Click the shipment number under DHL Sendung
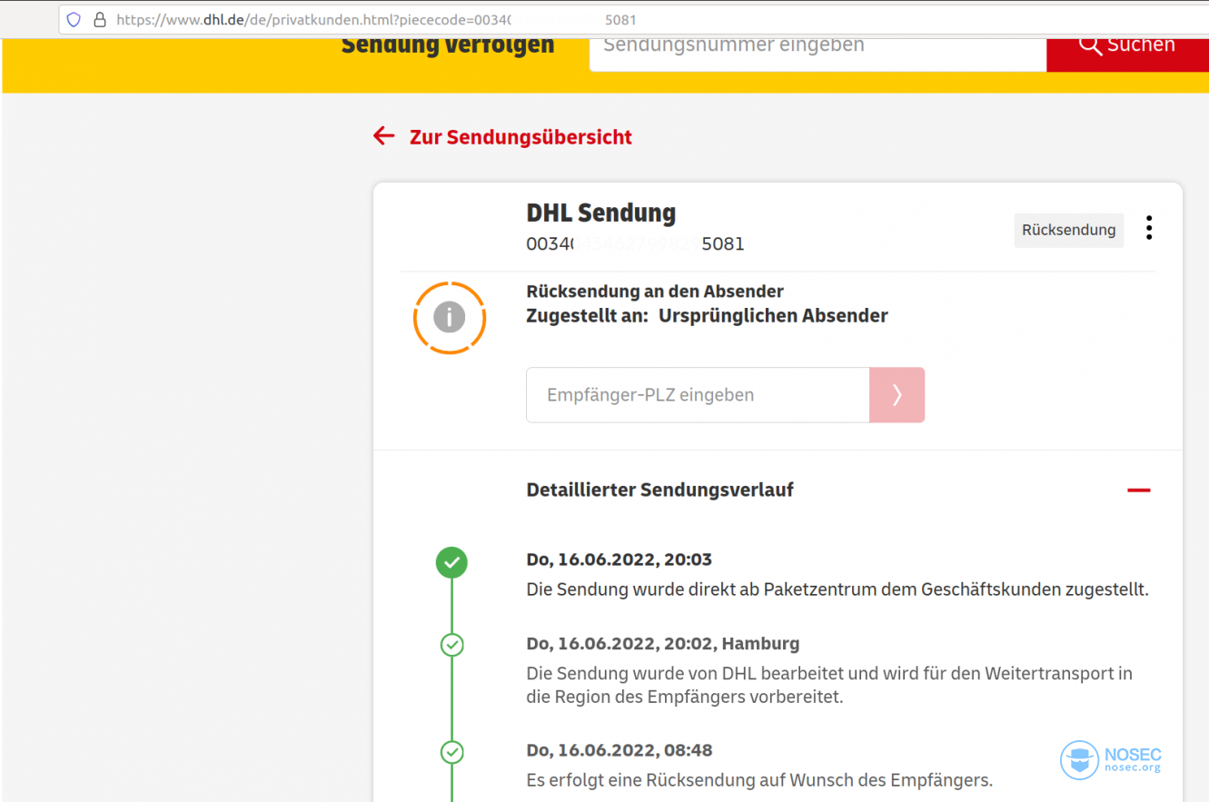Viewport: 1209px width, 802px height. tap(636, 244)
